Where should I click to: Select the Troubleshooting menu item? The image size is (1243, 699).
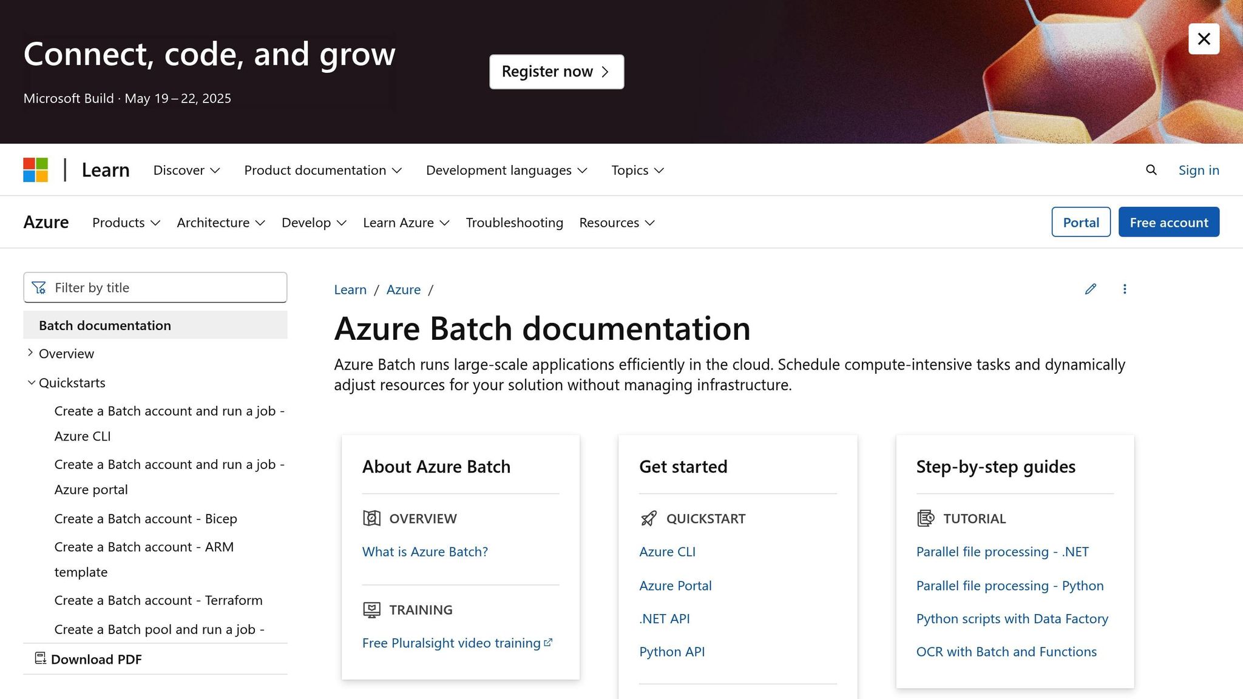tap(515, 223)
